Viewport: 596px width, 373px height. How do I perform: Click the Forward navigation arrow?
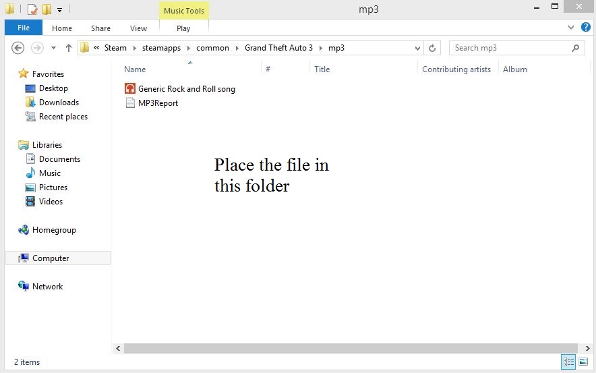tap(37, 48)
